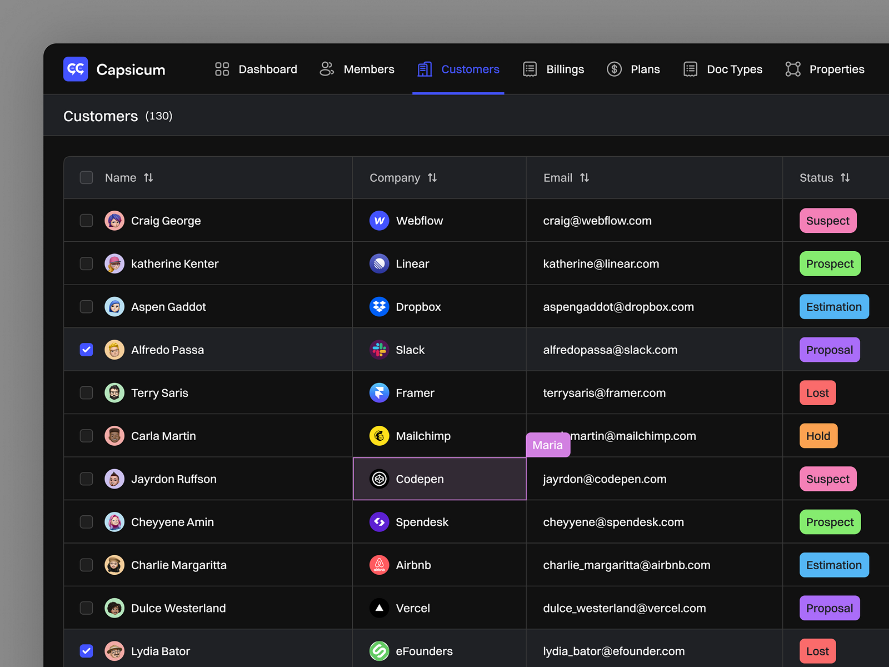Click email cheyyene@spendesk.com
The width and height of the screenshot is (889, 667).
pyautogui.click(x=613, y=522)
